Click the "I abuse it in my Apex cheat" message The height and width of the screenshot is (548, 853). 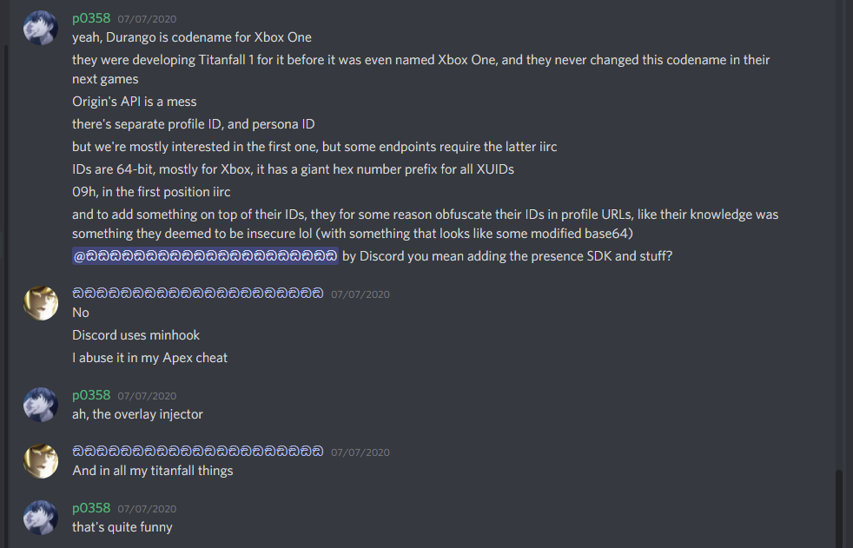[x=149, y=358]
